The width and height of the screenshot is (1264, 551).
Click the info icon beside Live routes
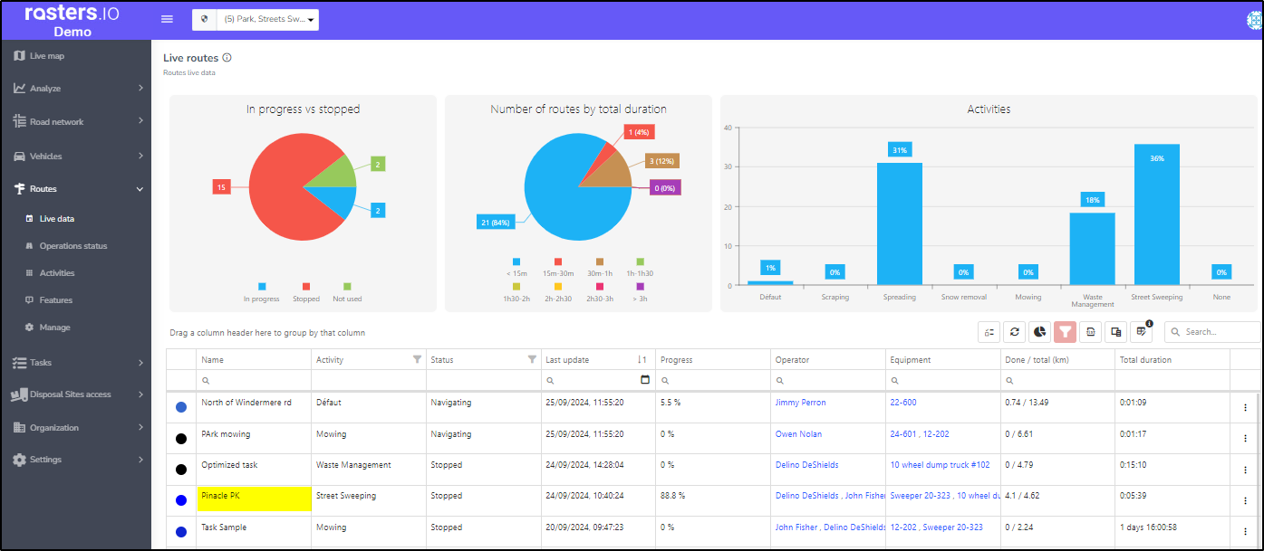tap(227, 58)
